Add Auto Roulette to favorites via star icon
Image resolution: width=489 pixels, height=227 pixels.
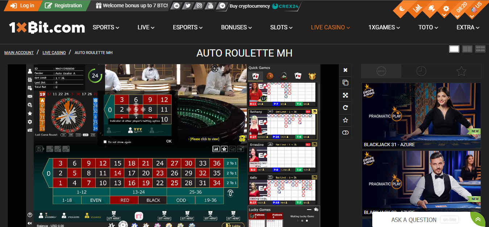345,120
